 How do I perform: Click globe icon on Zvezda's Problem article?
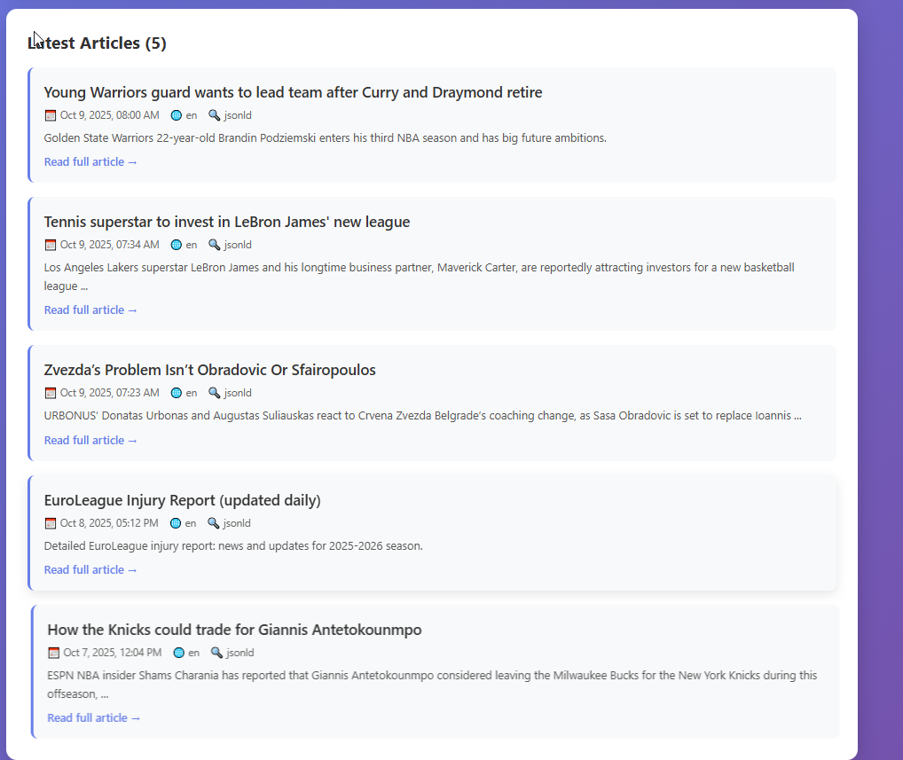point(177,393)
